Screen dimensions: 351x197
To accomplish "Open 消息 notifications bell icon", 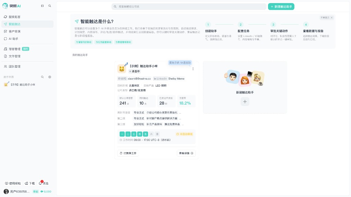I will pyautogui.click(x=40, y=183).
